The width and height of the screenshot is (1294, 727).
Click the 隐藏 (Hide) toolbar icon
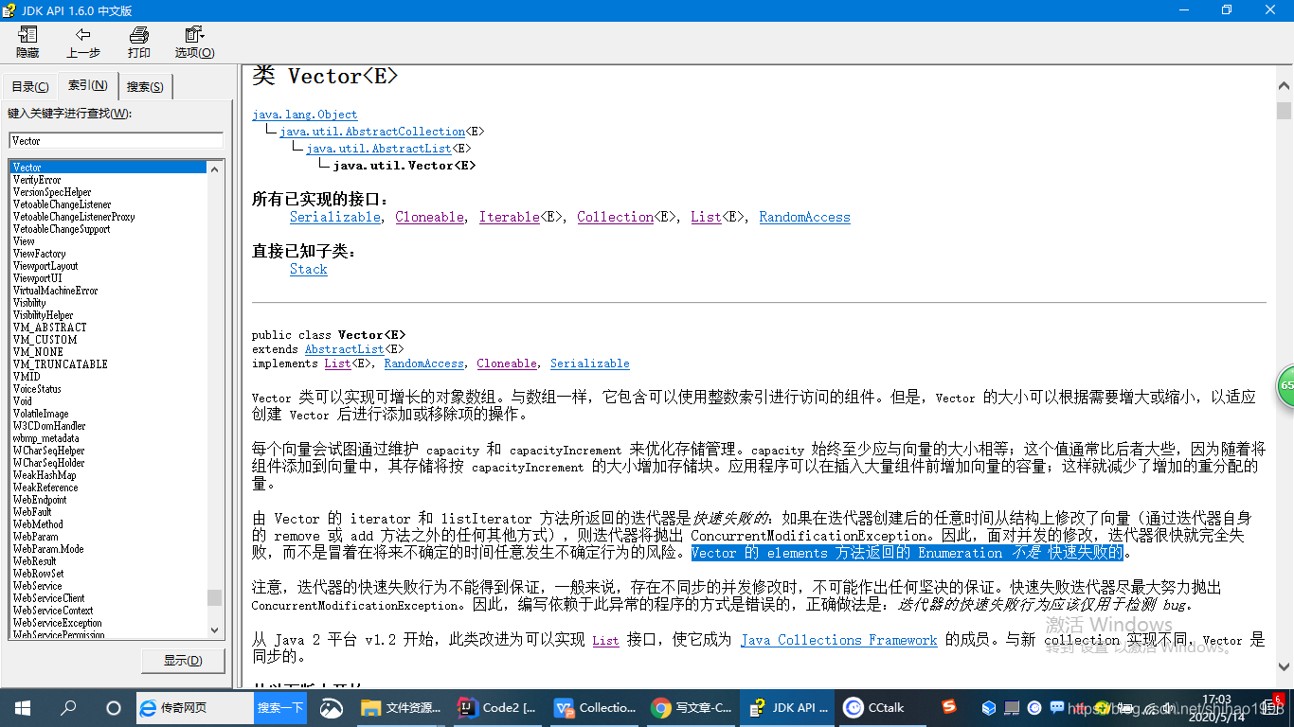coord(27,43)
